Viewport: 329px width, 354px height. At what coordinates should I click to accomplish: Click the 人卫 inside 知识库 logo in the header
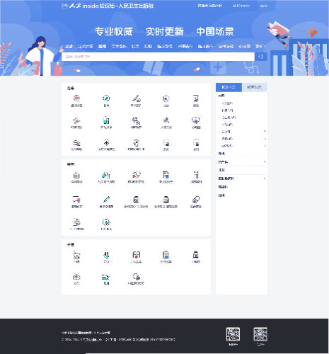click(108, 6)
